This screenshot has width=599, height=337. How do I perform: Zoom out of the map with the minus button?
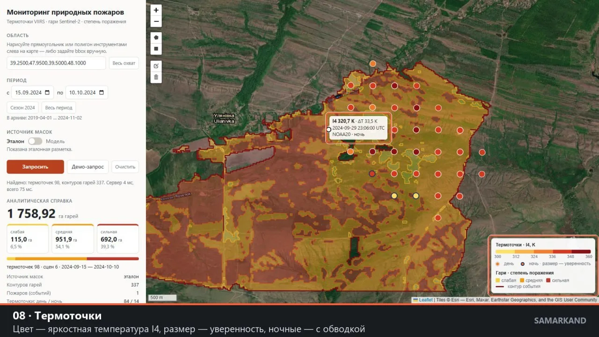(156, 22)
